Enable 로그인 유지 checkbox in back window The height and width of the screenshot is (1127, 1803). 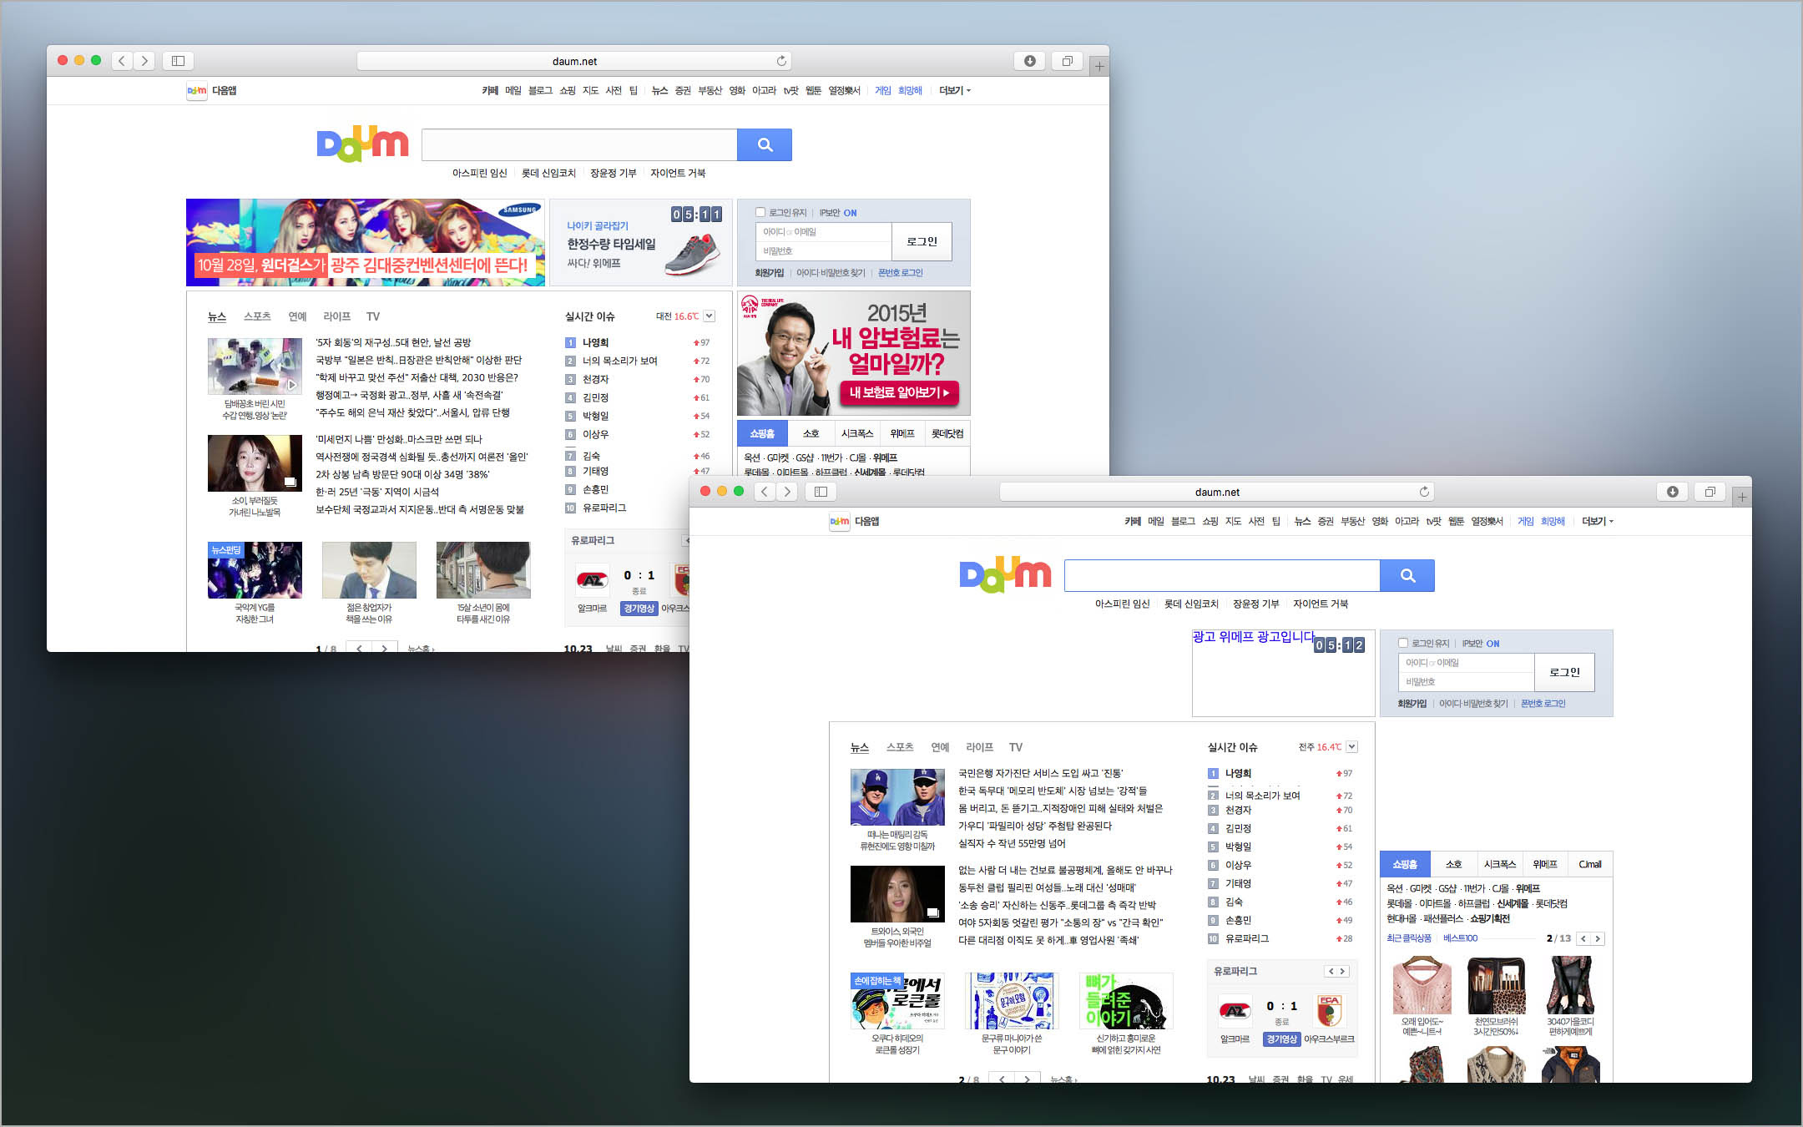pyautogui.click(x=760, y=212)
